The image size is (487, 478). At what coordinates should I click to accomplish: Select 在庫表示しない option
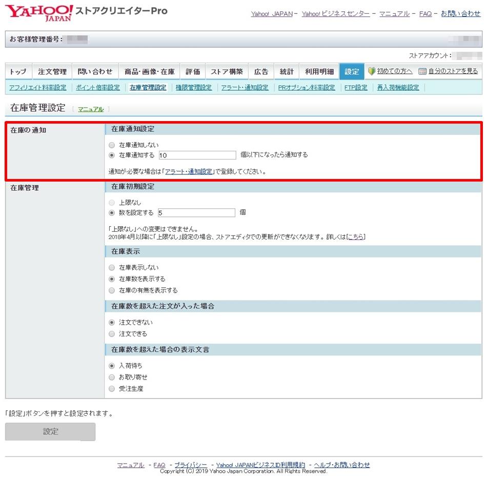coord(112,268)
